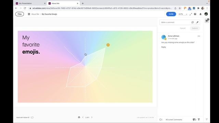Open Chrome profile picture
Image resolution: width=219 pixels, height=123 pixels.
(203, 8)
